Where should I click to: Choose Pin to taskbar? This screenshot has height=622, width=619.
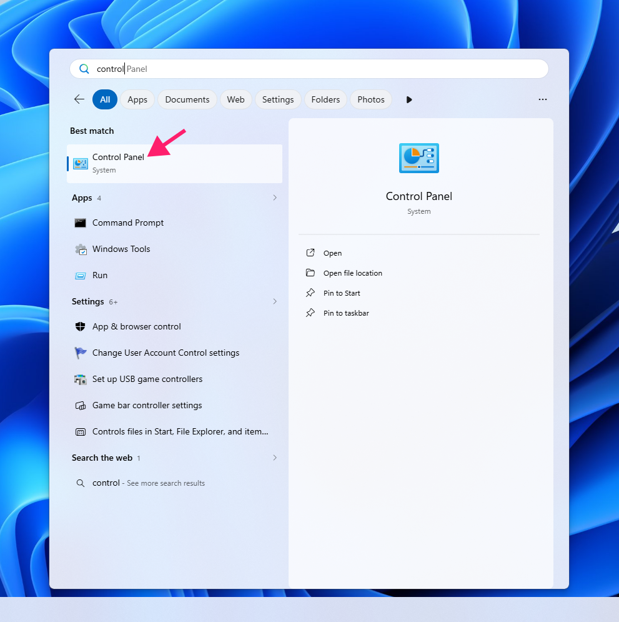(346, 313)
